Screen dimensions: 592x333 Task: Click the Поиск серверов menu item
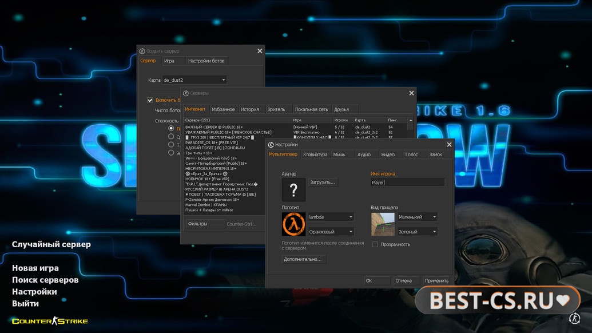click(45, 280)
